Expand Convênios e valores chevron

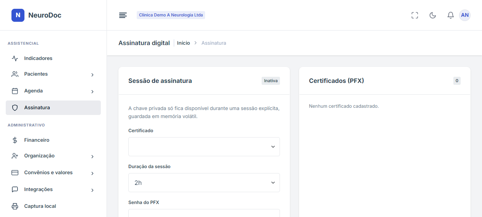click(92, 173)
